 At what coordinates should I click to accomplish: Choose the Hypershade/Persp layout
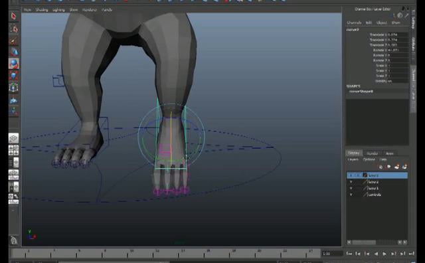[13, 187]
